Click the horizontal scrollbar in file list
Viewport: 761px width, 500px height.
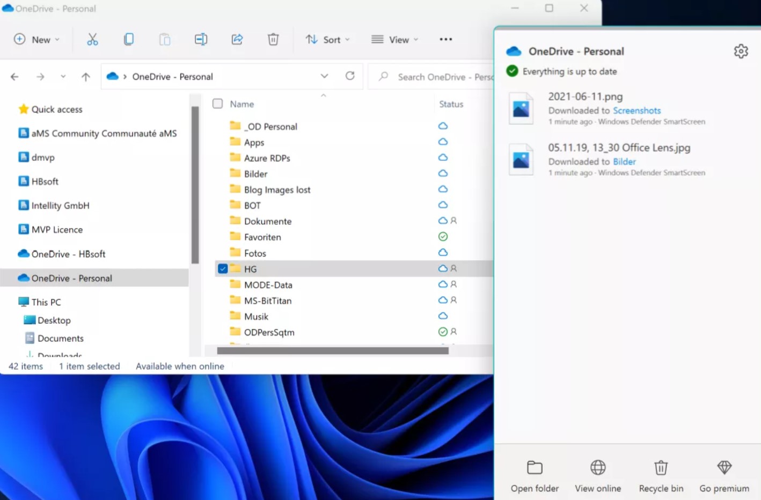point(332,351)
